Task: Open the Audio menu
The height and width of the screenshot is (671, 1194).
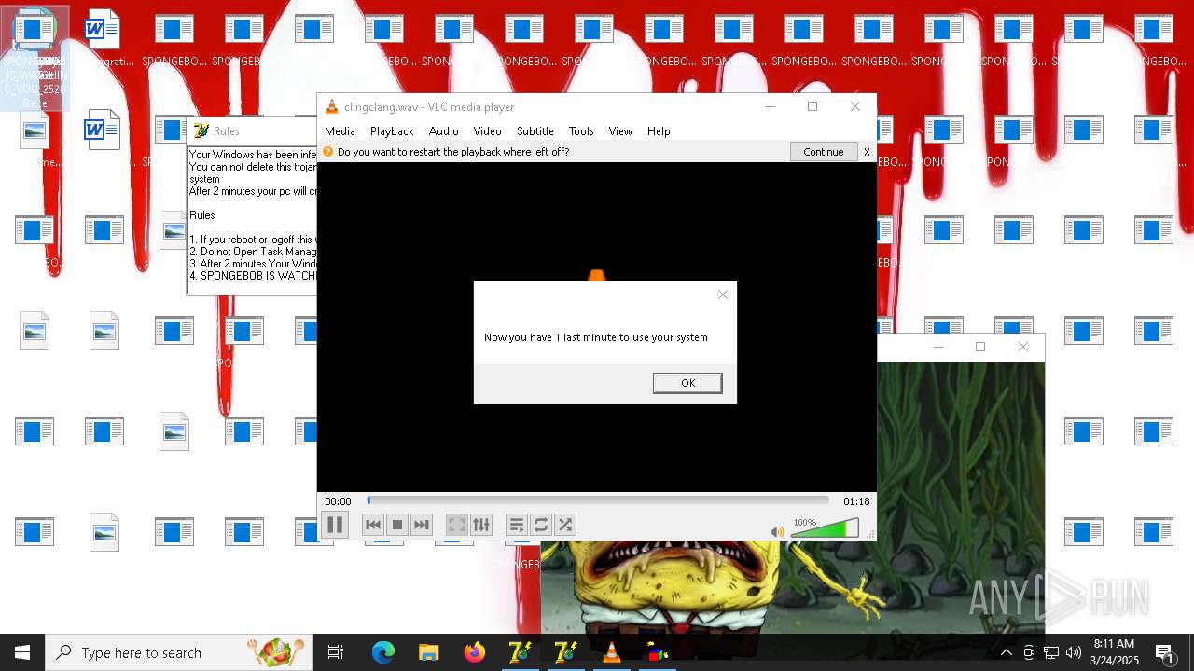Action: pyautogui.click(x=443, y=131)
